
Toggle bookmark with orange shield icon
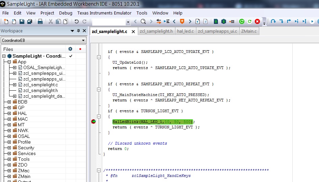182,21
